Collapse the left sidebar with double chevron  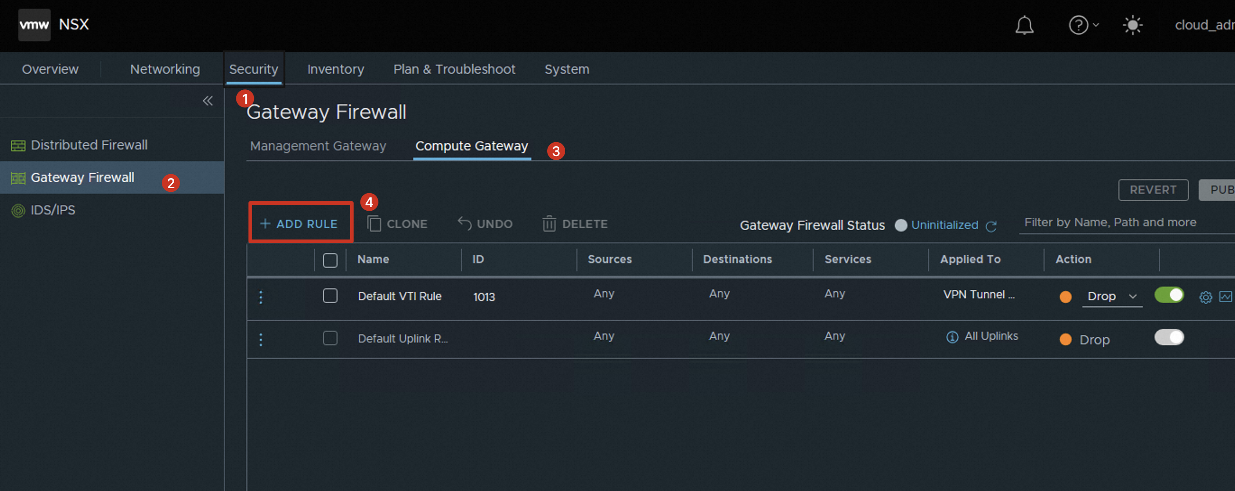(207, 101)
